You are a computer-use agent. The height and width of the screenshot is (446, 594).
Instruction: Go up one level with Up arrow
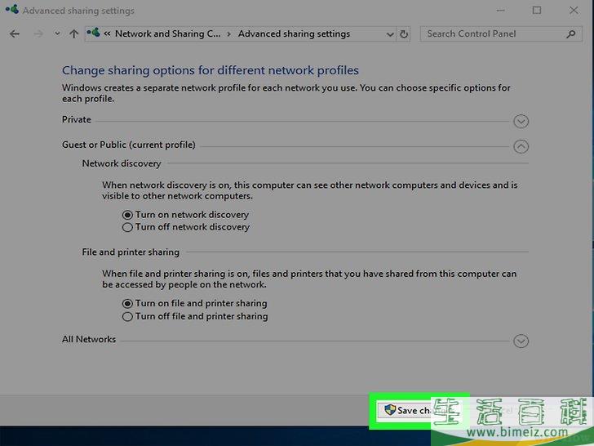74,34
